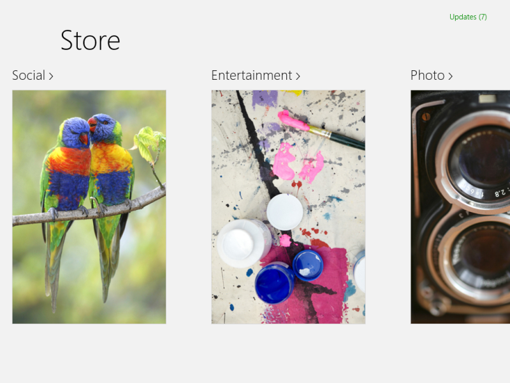Image resolution: width=510 pixels, height=383 pixels.
Task: Open the Photo category heading
Action: [x=427, y=75]
